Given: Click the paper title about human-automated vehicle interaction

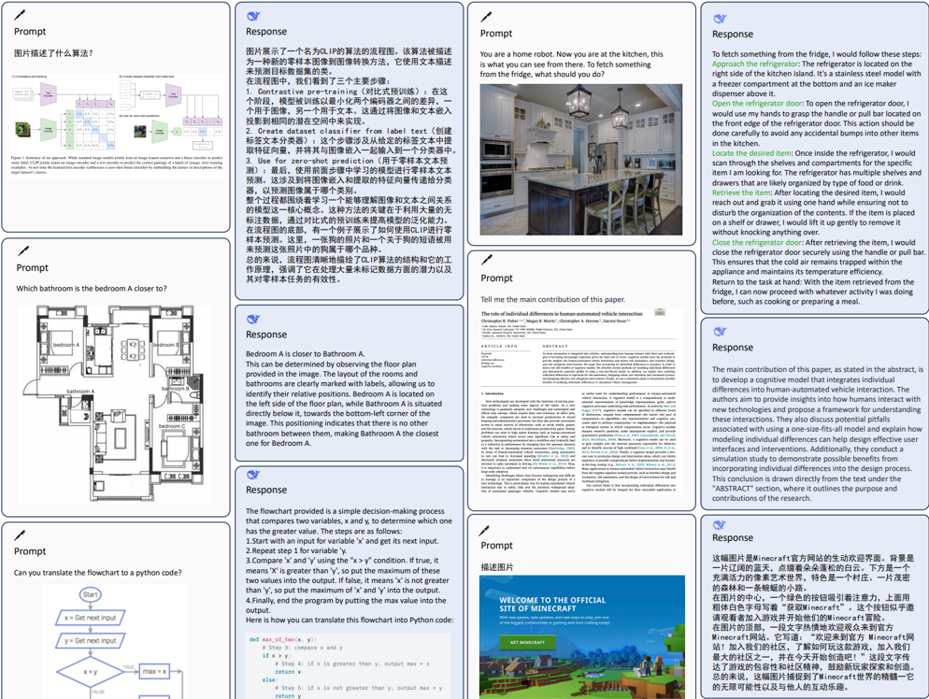Looking at the screenshot, I should 561,313.
